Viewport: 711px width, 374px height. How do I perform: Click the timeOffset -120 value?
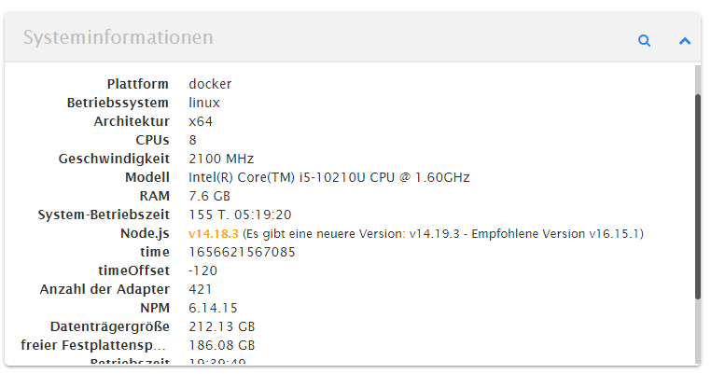[202, 270]
